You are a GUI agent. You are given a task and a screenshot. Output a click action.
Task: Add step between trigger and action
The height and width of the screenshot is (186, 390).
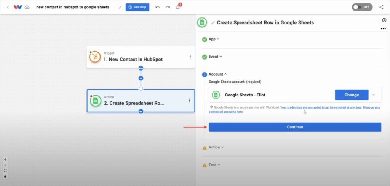pyautogui.click(x=141, y=78)
